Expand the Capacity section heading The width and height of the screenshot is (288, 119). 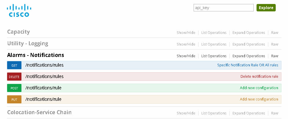[18, 32]
